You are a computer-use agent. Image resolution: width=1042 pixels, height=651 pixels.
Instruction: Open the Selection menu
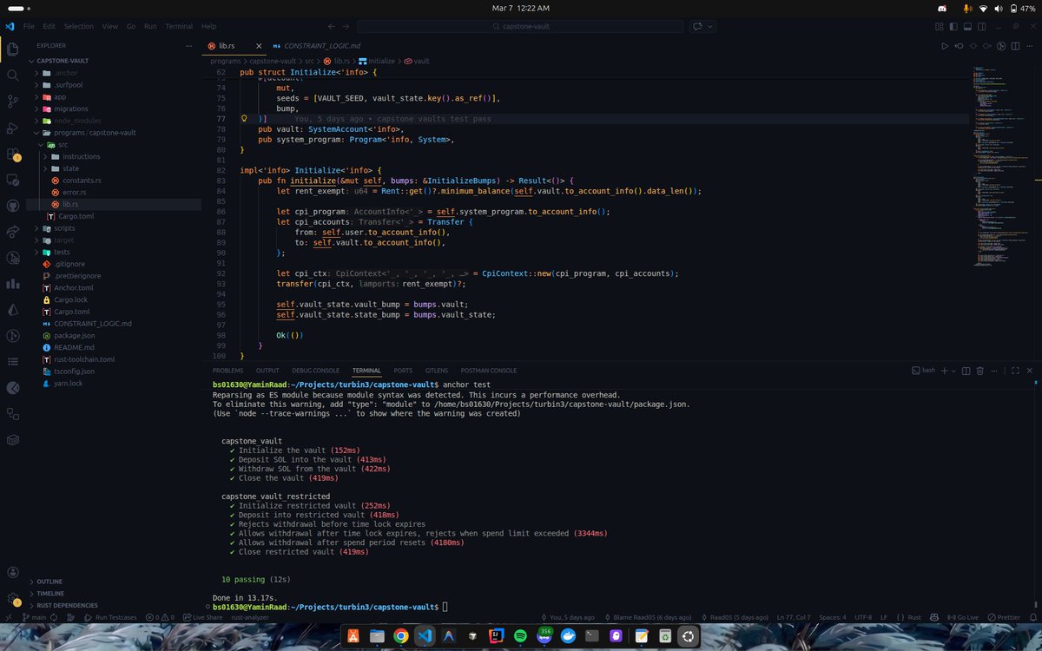coord(79,27)
